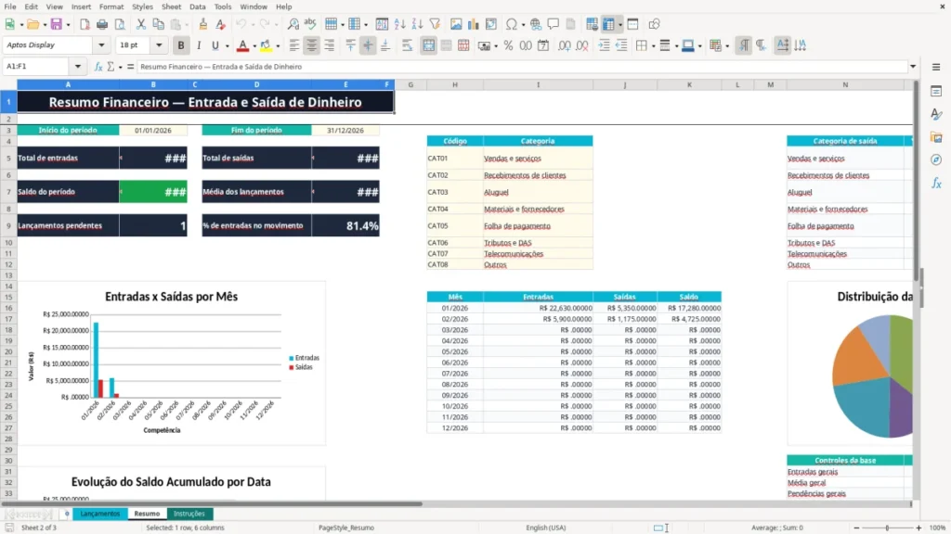Toggle Bold formatting

181,45
